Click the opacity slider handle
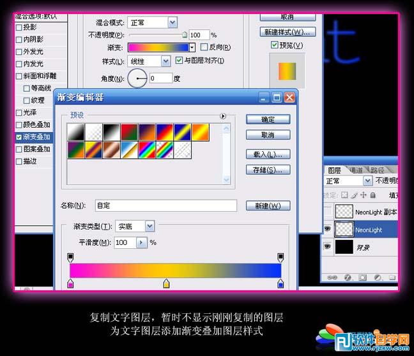 (185, 34)
